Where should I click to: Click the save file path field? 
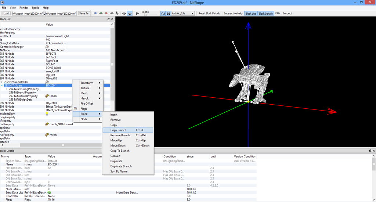point(61,14)
